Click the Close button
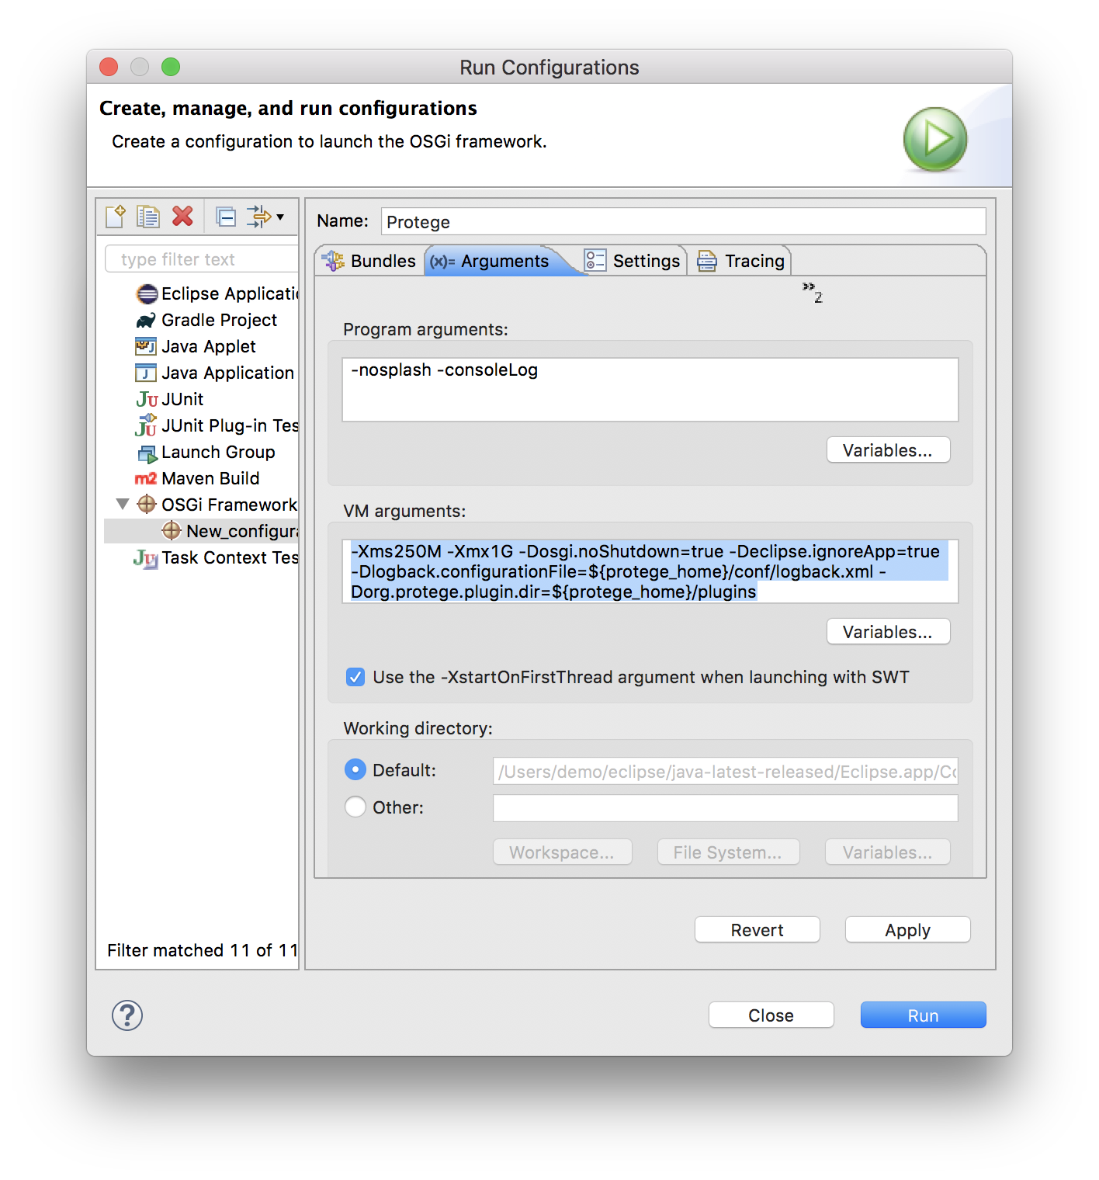Image resolution: width=1099 pixels, height=1180 pixels. click(771, 1015)
